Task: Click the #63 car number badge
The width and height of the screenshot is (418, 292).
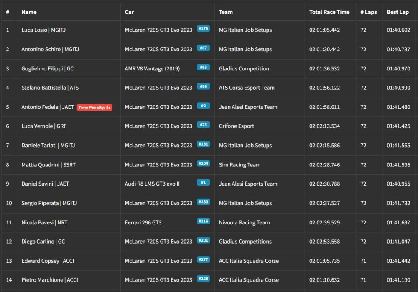Action: tap(204, 67)
